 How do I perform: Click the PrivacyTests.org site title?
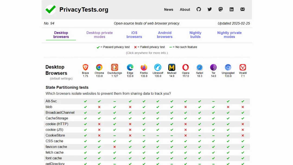(x=84, y=9)
